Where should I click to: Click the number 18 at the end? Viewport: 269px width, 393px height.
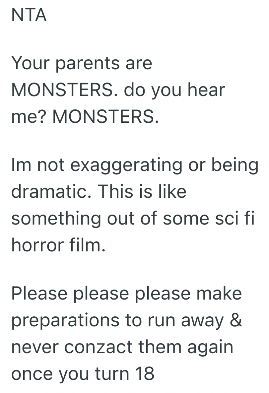(145, 374)
